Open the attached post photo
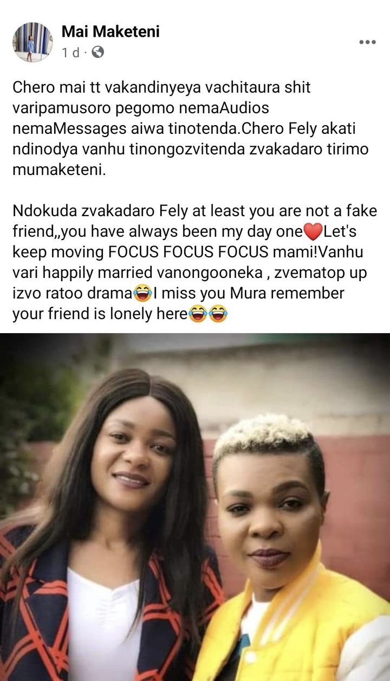390x681 pixels. tap(195, 507)
